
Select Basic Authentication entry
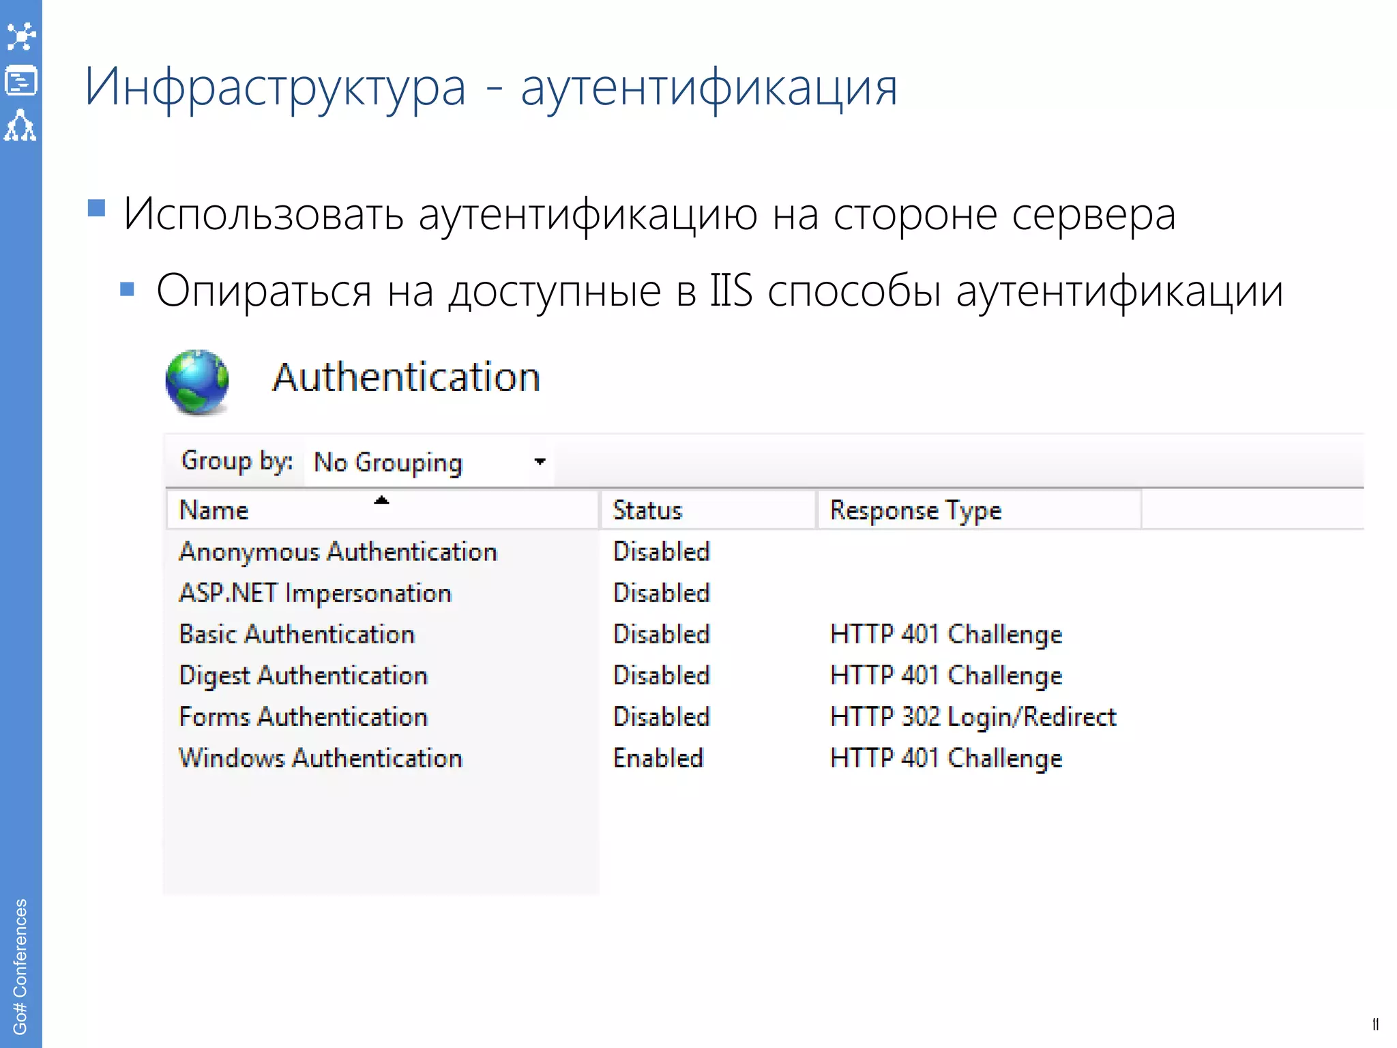(x=297, y=635)
